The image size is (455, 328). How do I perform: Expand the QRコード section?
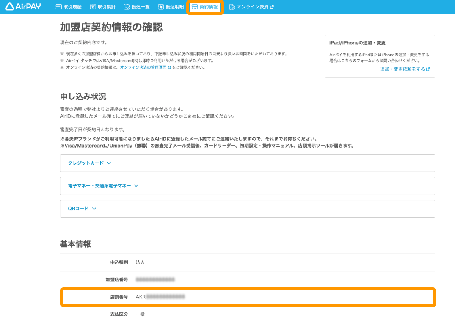pos(78,209)
